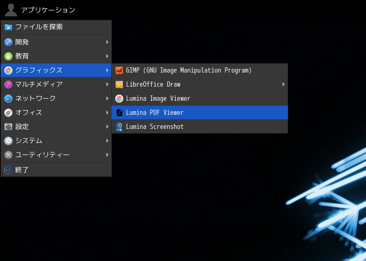Image resolution: width=366 pixels, height=261 pixels.
Task: Expand the ユーティリティー submenu arrow
Action: [x=107, y=155]
